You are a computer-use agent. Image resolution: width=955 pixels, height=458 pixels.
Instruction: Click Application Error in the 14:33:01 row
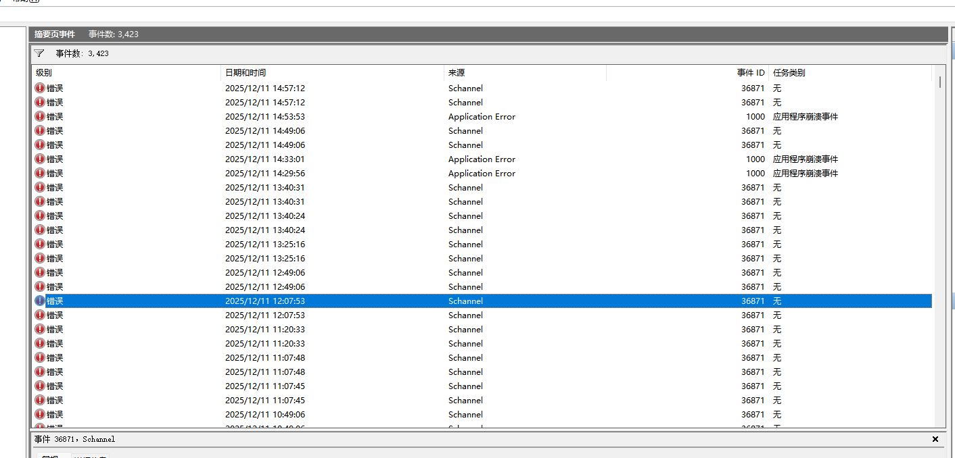pos(482,159)
